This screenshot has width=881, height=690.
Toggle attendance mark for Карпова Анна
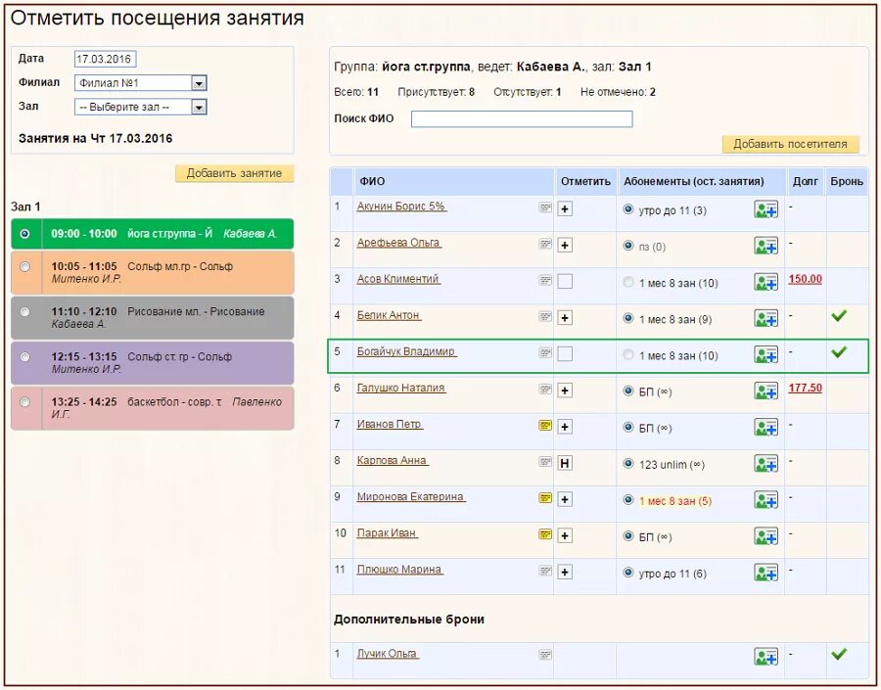(565, 463)
